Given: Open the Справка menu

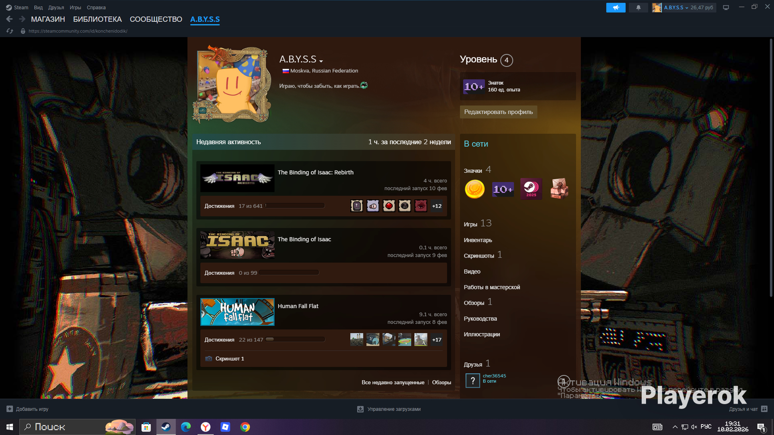Looking at the screenshot, I should (96, 7).
